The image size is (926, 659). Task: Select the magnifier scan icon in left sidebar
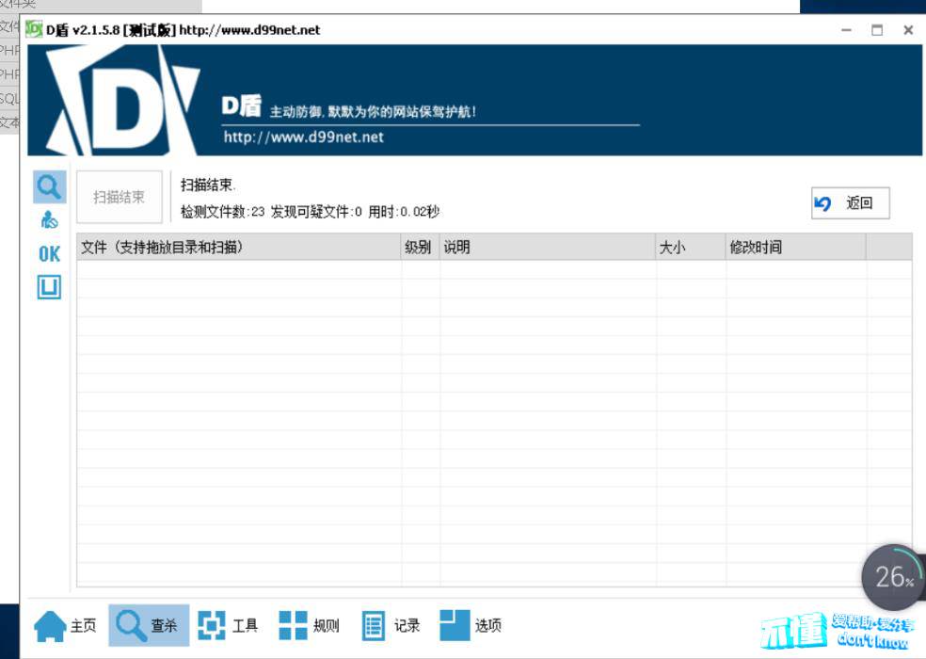49,186
